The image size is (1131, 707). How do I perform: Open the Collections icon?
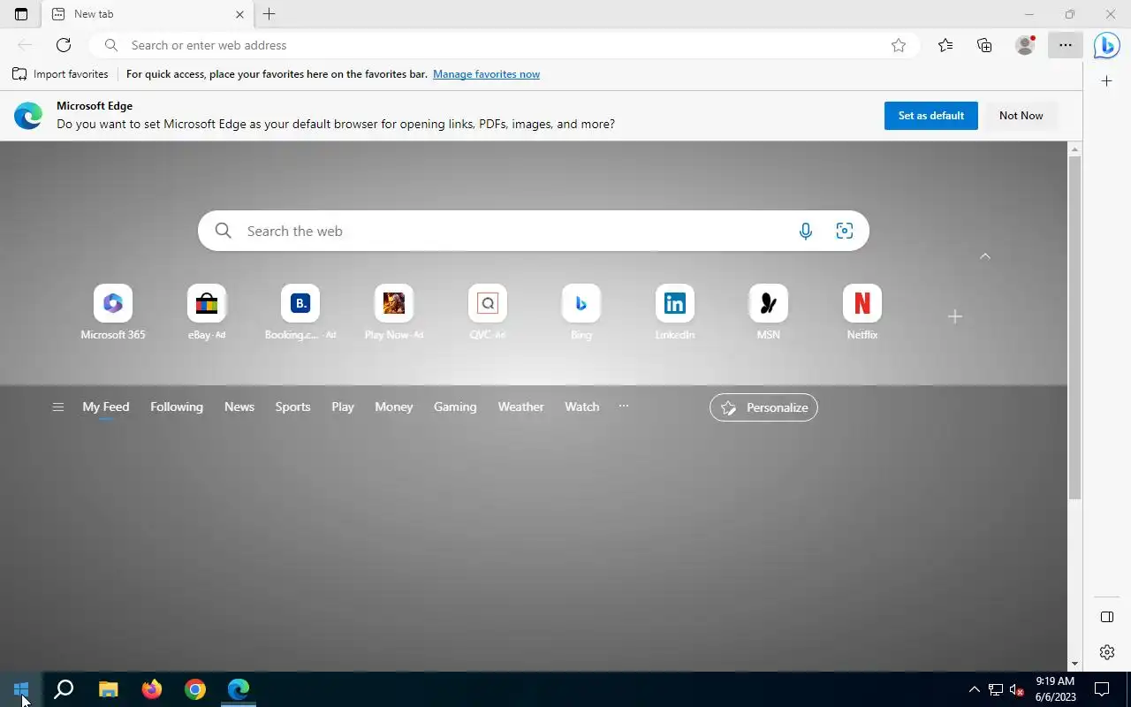(984, 45)
